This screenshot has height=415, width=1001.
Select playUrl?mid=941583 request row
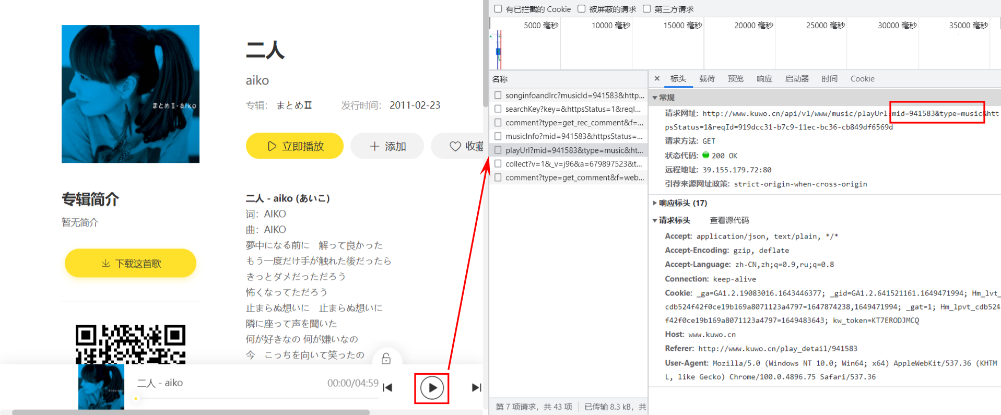click(569, 150)
